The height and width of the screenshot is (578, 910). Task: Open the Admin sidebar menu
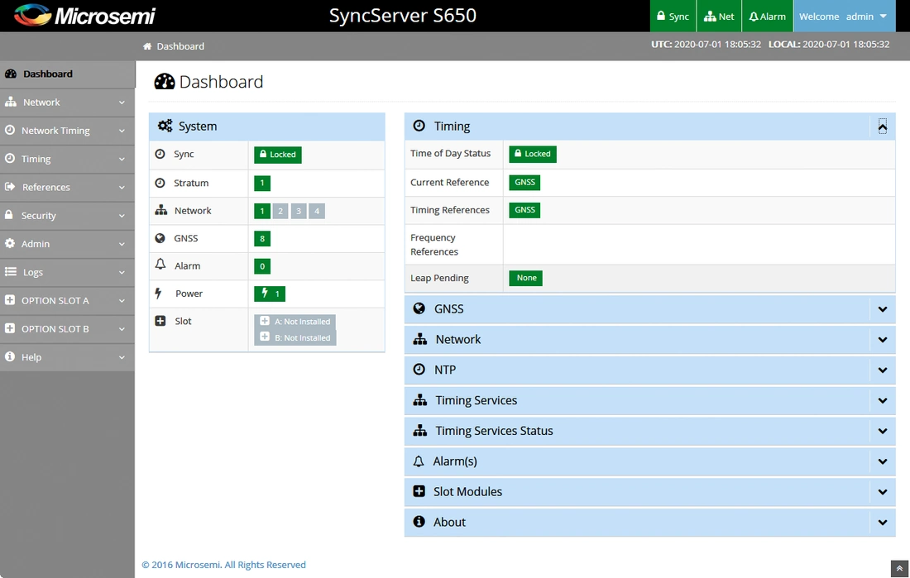coord(67,244)
